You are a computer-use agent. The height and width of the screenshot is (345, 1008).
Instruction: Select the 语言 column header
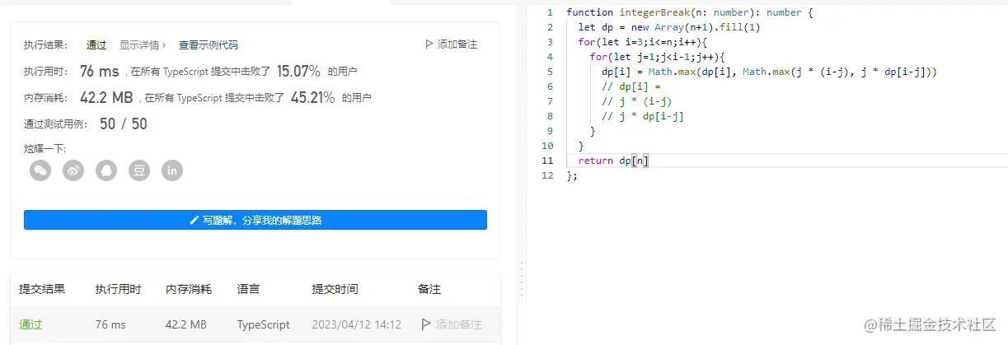click(248, 290)
